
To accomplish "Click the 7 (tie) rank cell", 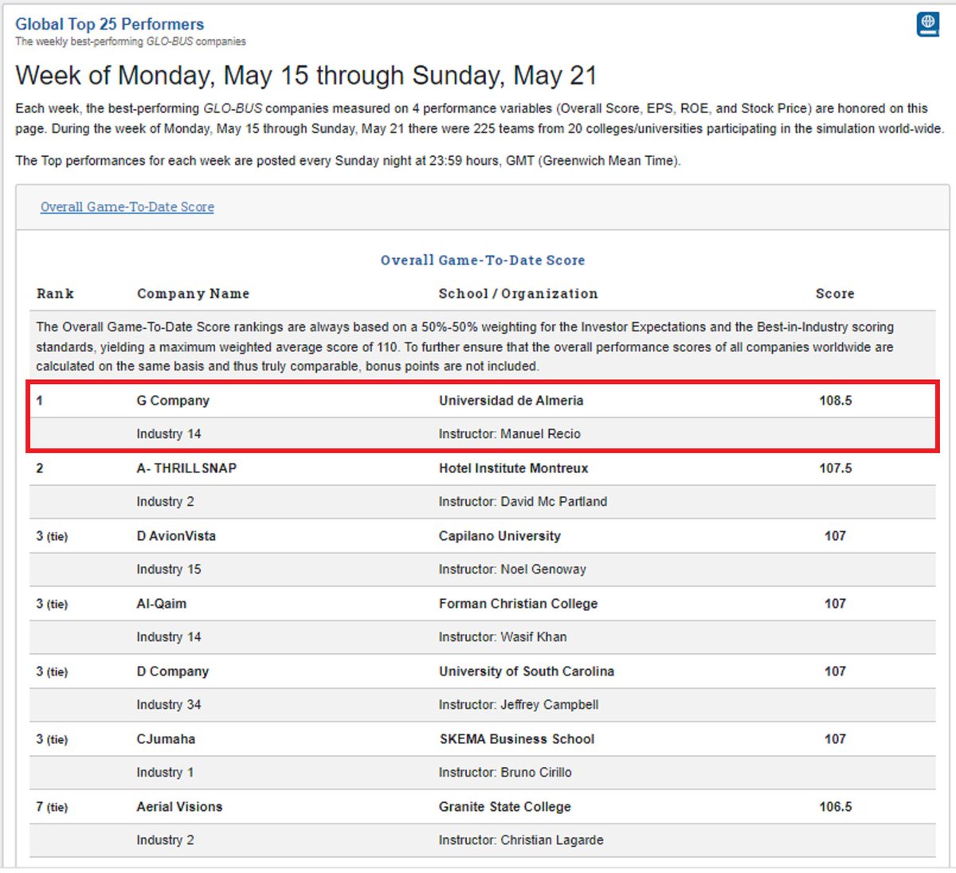I will [52, 807].
